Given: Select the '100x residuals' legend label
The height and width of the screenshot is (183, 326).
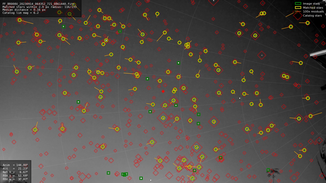Looking at the screenshot, I should click(x=313, y=11).
